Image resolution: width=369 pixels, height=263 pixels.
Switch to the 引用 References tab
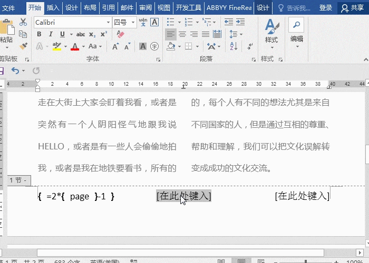[x=108, y=8]
